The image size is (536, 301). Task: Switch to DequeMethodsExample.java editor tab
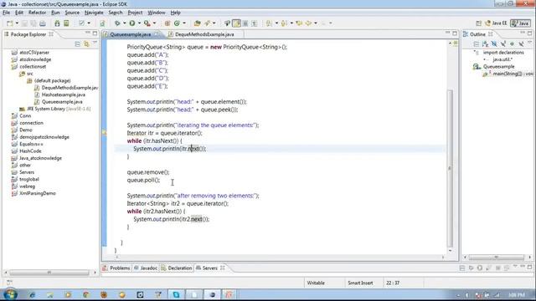tap(204, 34)
